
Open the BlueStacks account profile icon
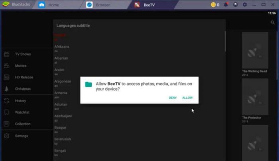(x=236, y=5)
